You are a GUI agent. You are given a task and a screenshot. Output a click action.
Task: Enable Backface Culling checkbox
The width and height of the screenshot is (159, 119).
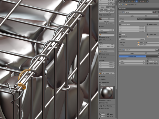pyautogui.click(x=100, y=100)
